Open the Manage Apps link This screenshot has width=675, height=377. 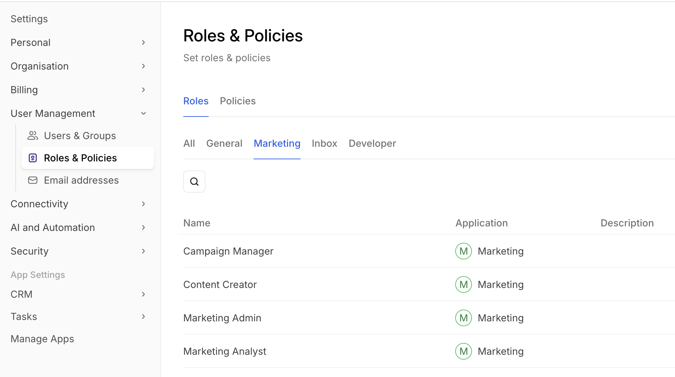(42, 339)
